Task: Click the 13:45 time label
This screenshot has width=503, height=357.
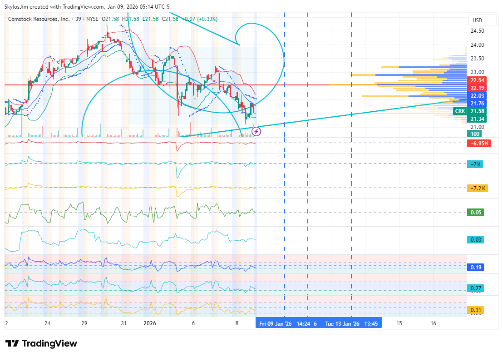Action: 371,323
